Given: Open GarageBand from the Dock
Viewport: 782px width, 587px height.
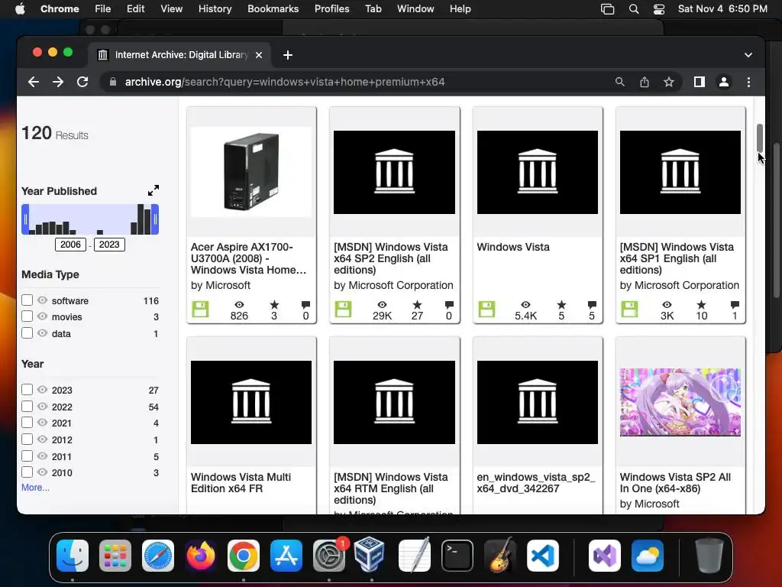Looking at the screenshot, I should click(500, 555).
